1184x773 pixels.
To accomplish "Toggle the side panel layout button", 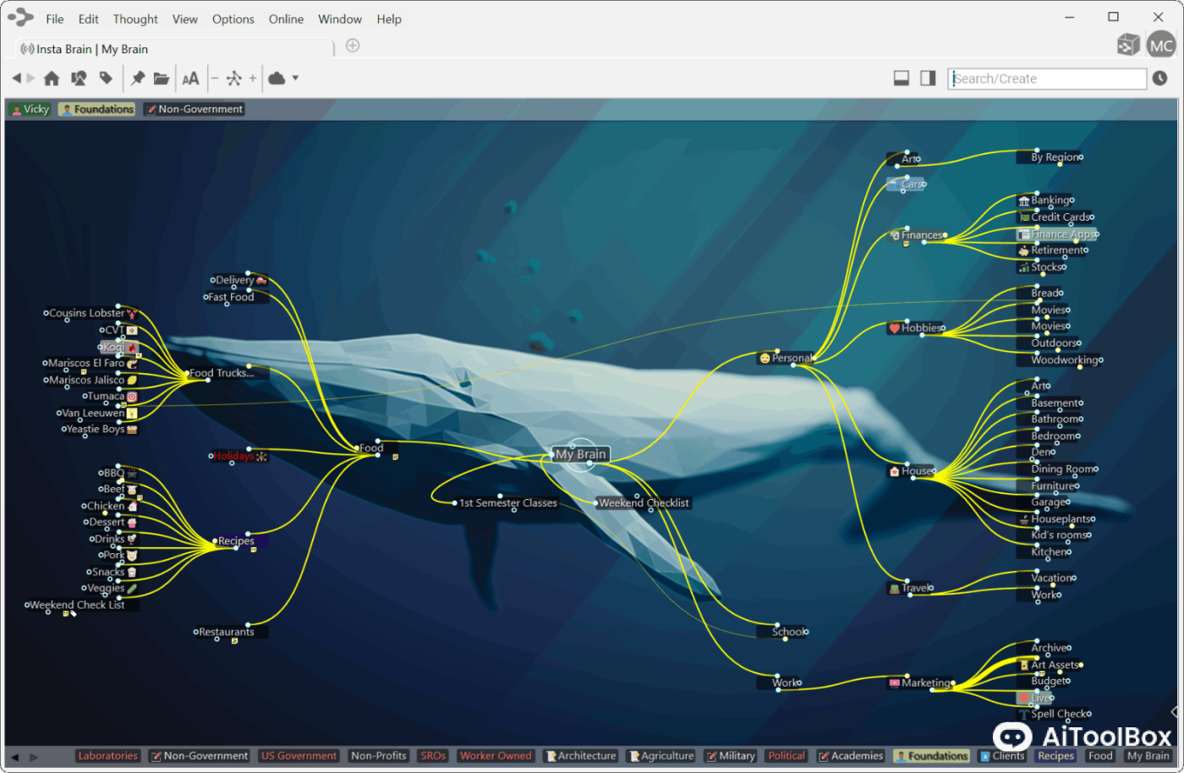I will pos(928,79).
